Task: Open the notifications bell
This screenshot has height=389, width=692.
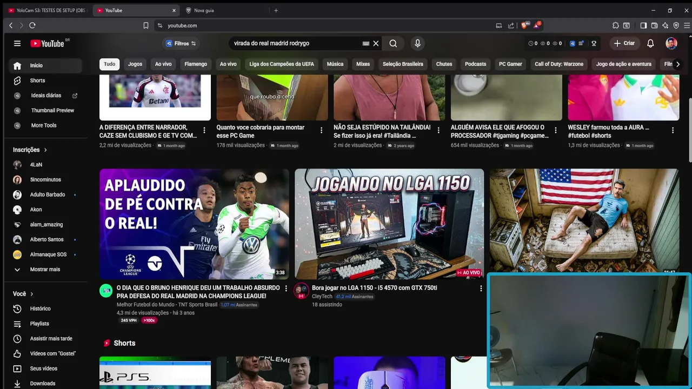Action: (x=651, y=43)
